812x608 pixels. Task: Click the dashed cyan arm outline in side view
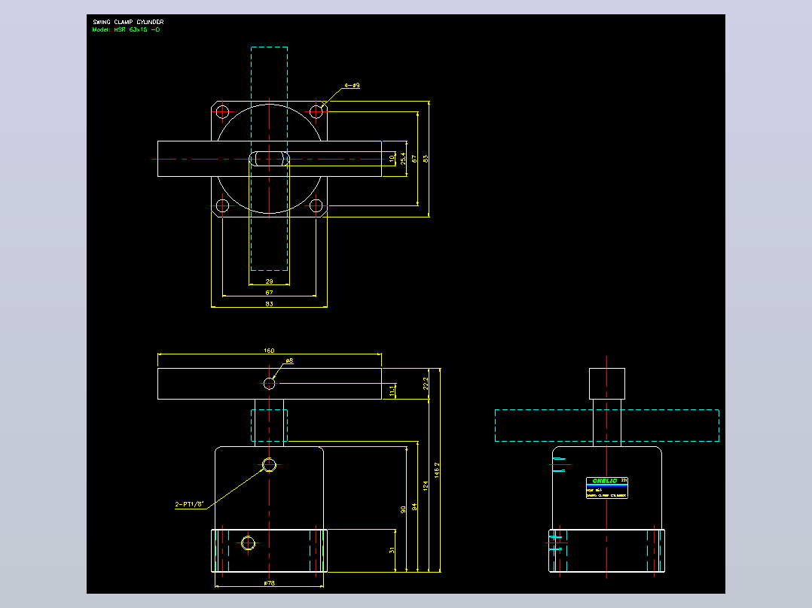click(607, 425)
